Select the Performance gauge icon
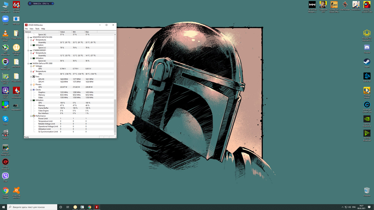Viewport: 374px width, 210px height. pos(34,116)
